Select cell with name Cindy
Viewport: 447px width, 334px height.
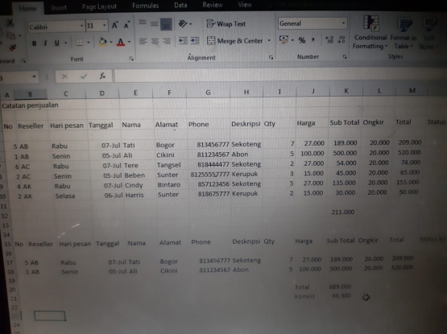[134, 185]
